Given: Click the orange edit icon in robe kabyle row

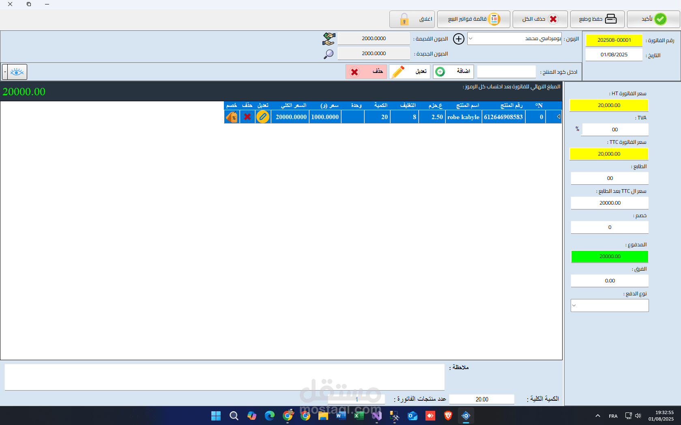Looking at the screenshot, I should 263,117.
